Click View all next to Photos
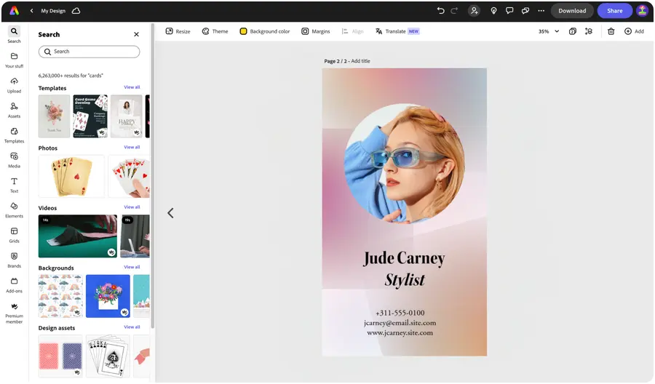Viewport: 655px width, 384px height. click(132, 147)
